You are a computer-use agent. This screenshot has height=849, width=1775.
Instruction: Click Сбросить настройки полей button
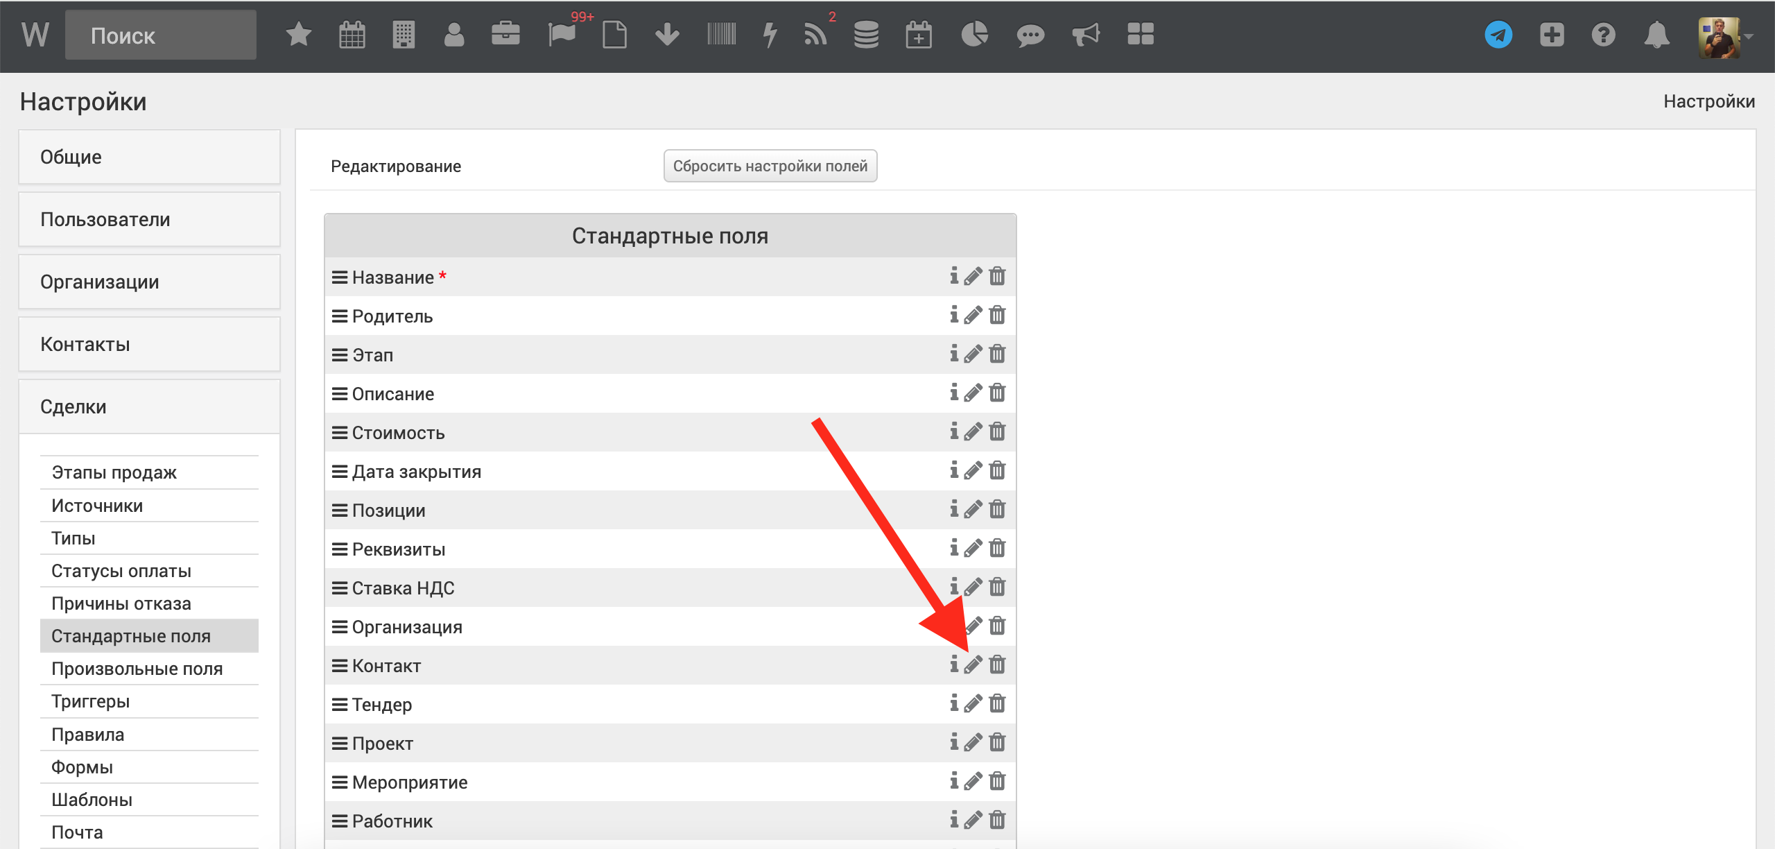pyautogui.click(x=770, y=166)
